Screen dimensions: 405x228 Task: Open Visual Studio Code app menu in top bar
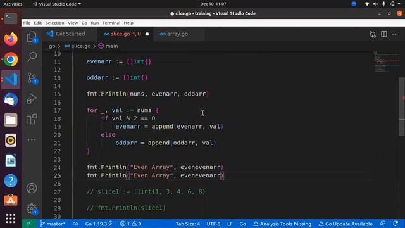click(57, 4)
